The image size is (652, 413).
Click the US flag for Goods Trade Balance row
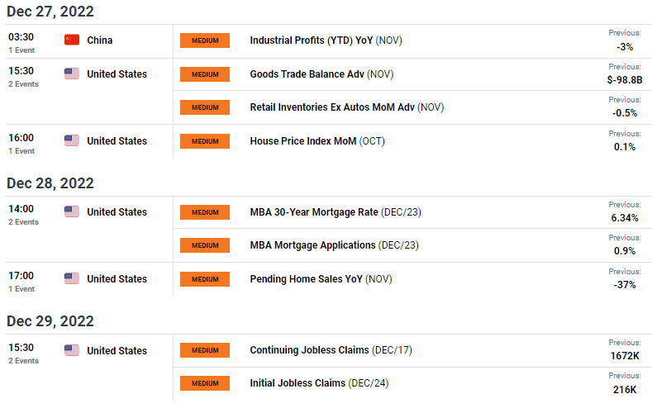coord(72,74)
